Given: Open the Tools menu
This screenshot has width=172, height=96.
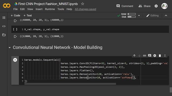Looking at the screenshot, I should [x=61, y=9].
